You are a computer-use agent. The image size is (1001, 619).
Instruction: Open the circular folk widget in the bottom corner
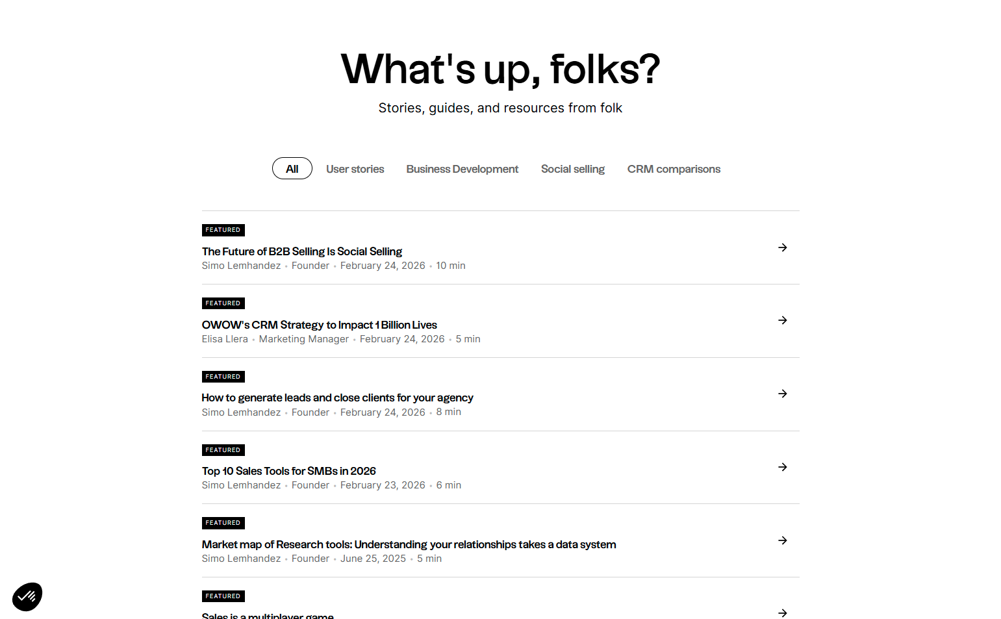27,596
